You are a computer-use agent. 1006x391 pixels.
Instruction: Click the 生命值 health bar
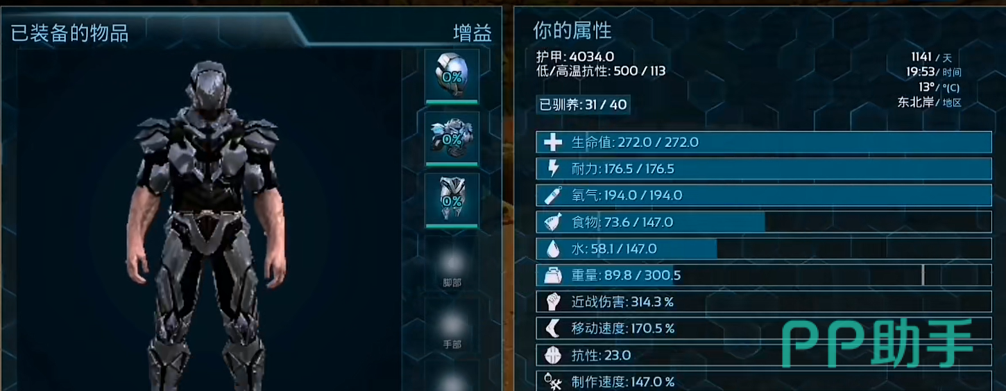point(764,142)
